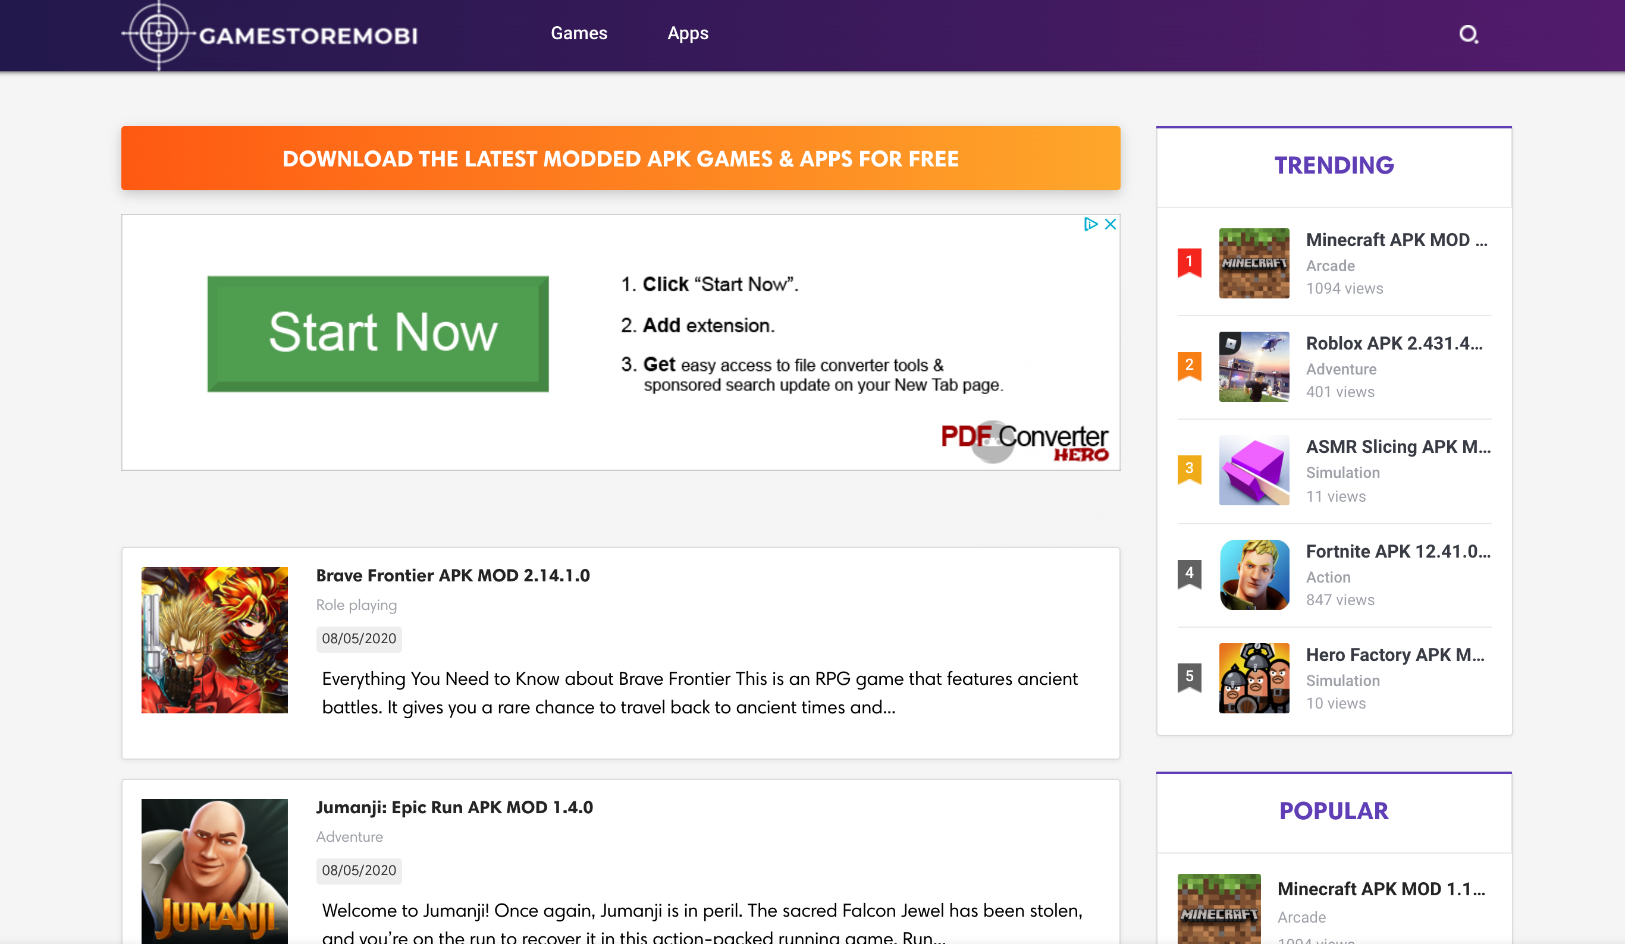Click the gray rank 5 badge

click(x=1189, y=676)
